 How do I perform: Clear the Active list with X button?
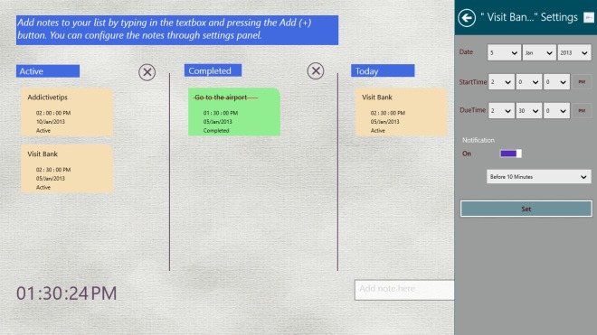click(x=147, y=72)
